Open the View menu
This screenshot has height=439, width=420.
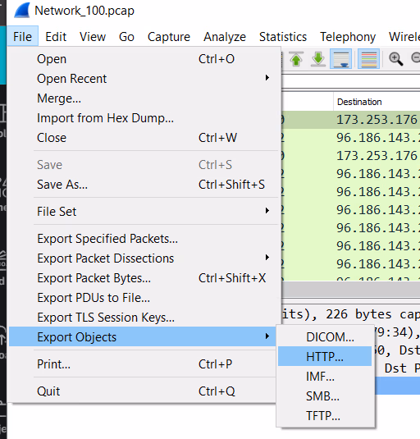click(93, 37)
